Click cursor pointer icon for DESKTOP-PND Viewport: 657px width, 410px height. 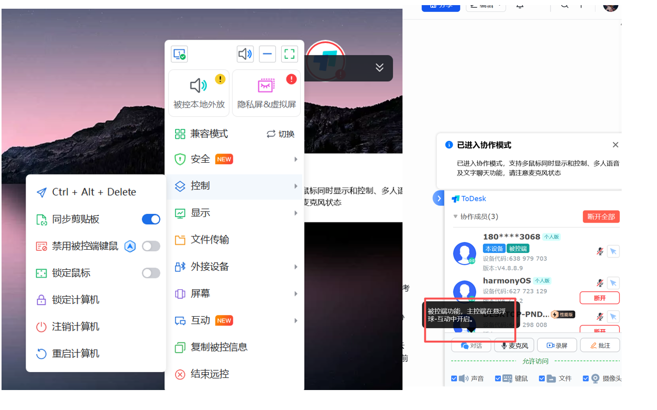613,316
